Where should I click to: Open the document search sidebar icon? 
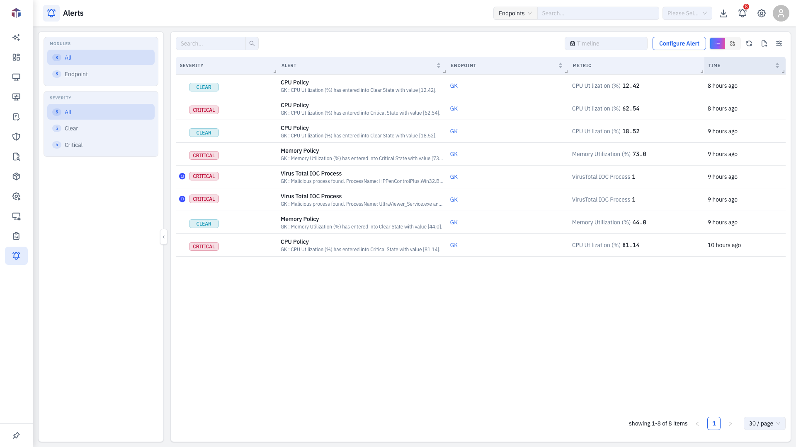tap(16, 156)
